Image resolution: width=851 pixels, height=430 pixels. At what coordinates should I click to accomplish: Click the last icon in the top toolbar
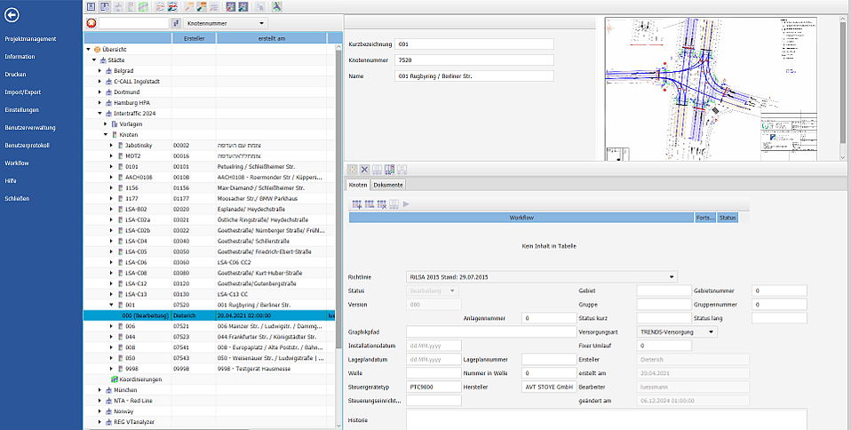pyautogui.click(x=277, y=6)
